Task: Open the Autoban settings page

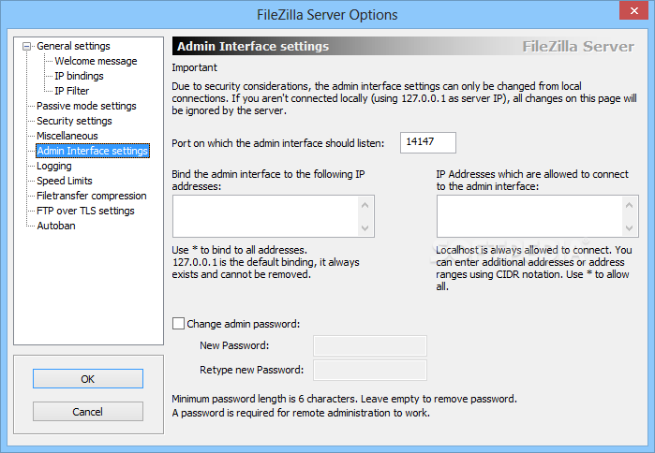Action: point(56,226)
